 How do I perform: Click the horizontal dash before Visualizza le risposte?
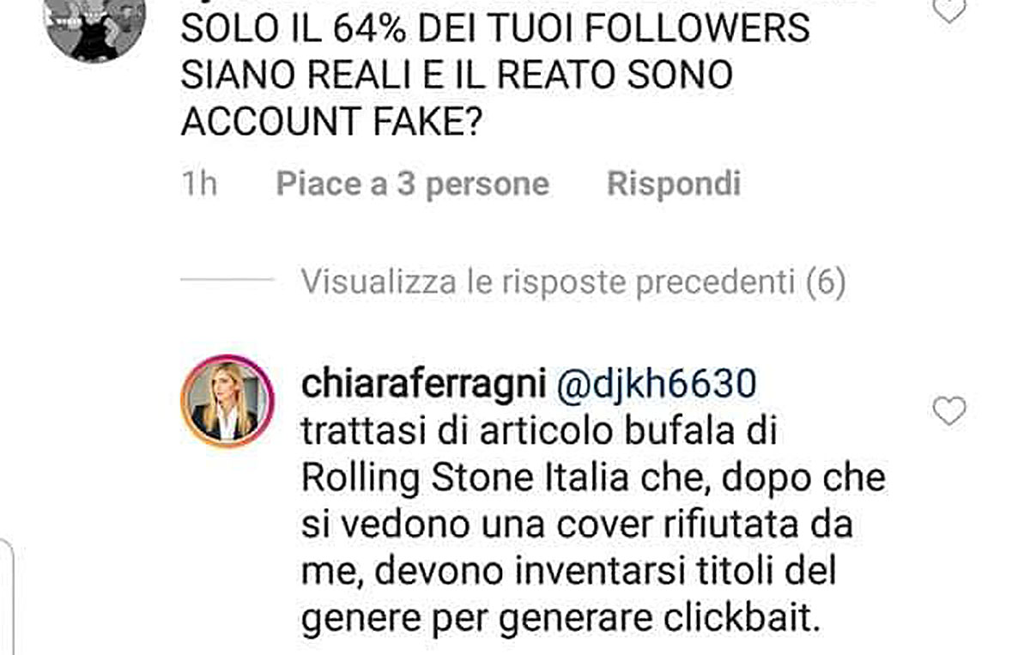pos(227,280)
